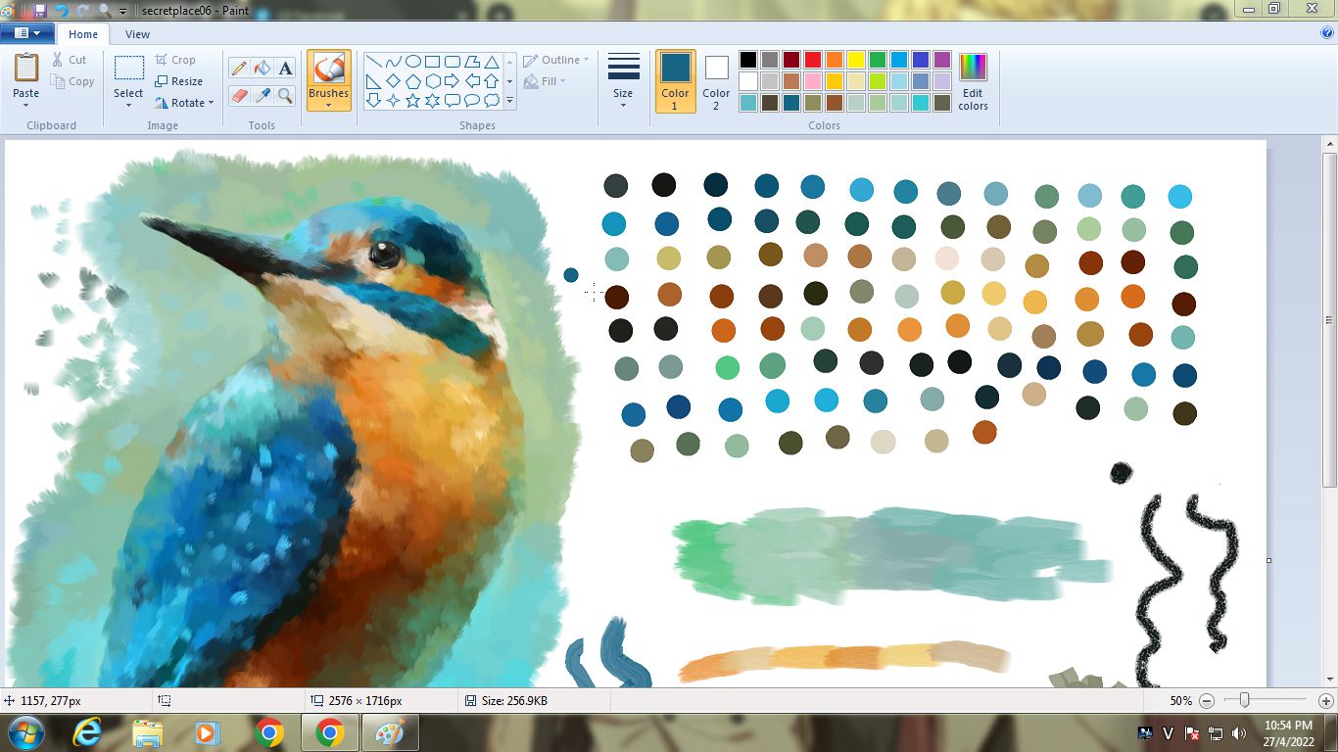The height and width of the screenshot is (752, 1338).
Task: Pick the Color picker eyedropper tool
Action: pyautogui.click(x=262, y=95)
